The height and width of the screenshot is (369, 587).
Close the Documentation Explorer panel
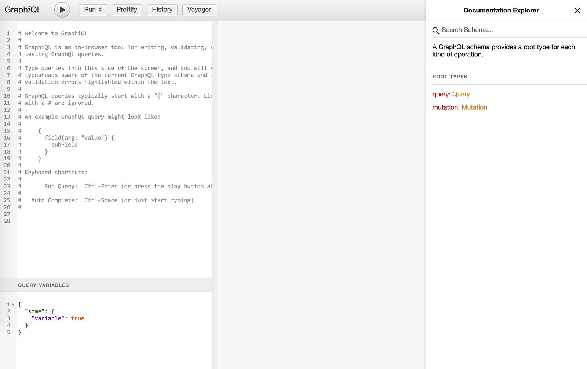(577, 10)
